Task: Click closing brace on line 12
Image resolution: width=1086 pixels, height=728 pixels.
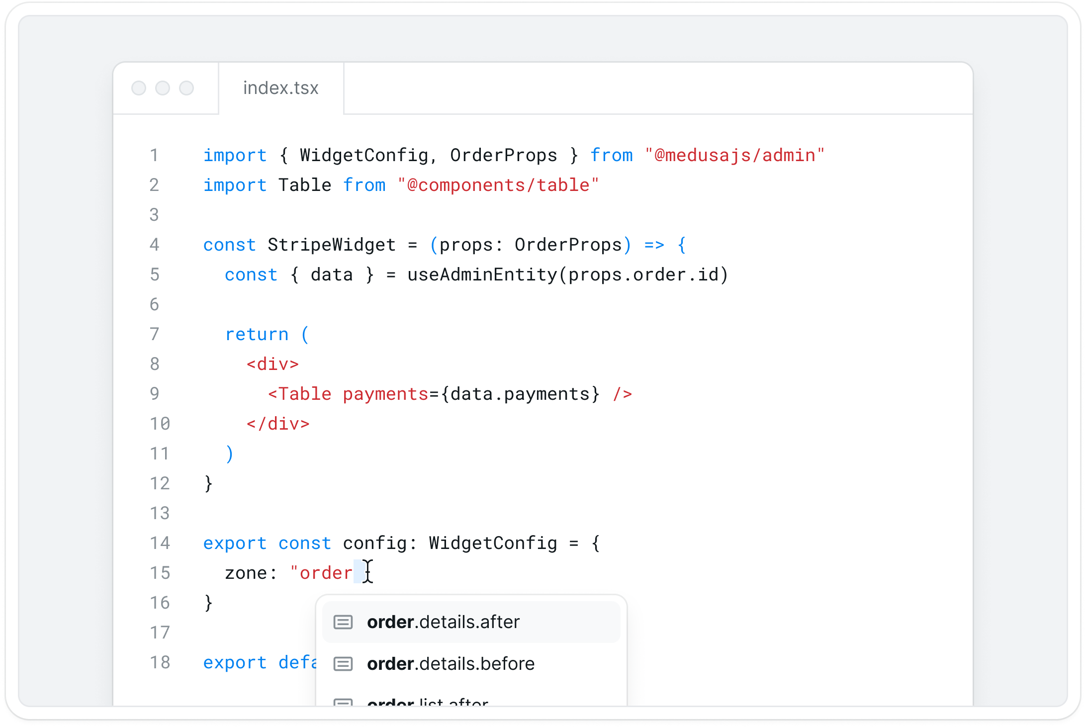Action: point(209,483)
